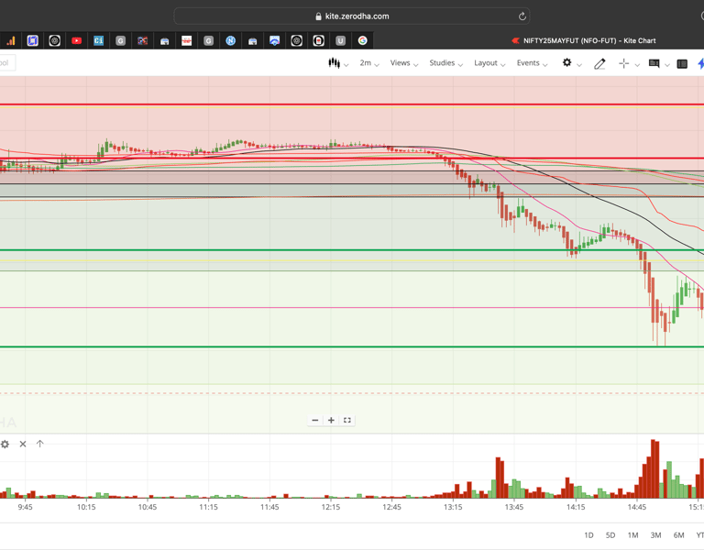Zoom in the chart with plus button
This screenshot has width=704, height=550.
(x=331, y=420)
